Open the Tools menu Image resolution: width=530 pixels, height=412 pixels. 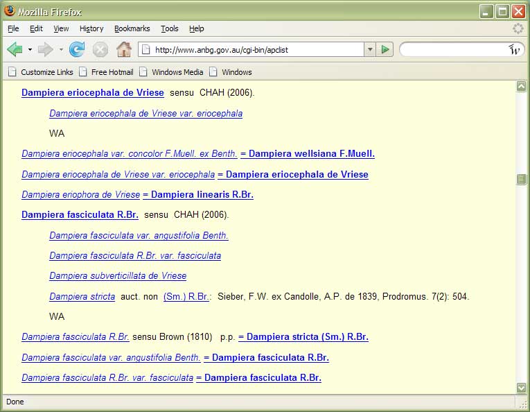(x=169, y=28)
